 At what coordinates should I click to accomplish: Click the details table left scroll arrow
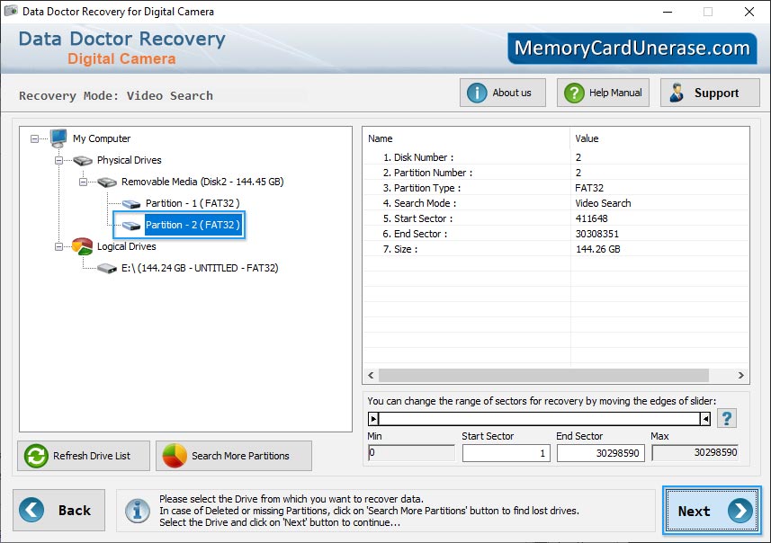(371, 376)
